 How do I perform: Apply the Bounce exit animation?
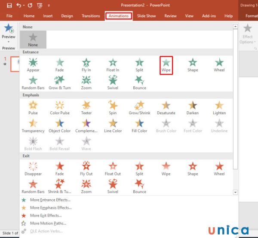click(x=139, y=187)
